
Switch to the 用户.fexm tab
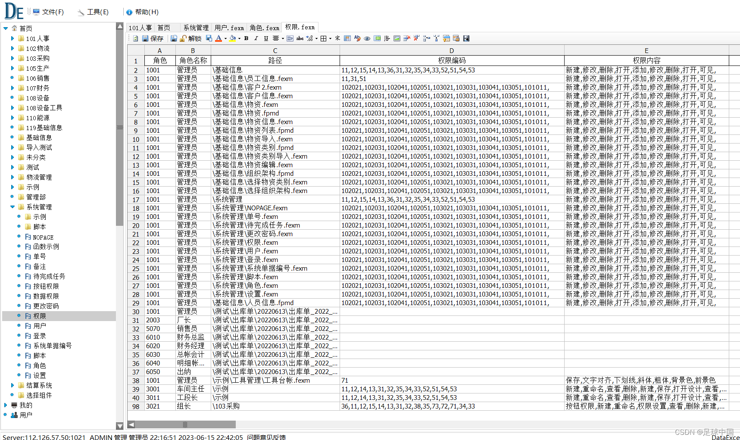pos(229,28)
